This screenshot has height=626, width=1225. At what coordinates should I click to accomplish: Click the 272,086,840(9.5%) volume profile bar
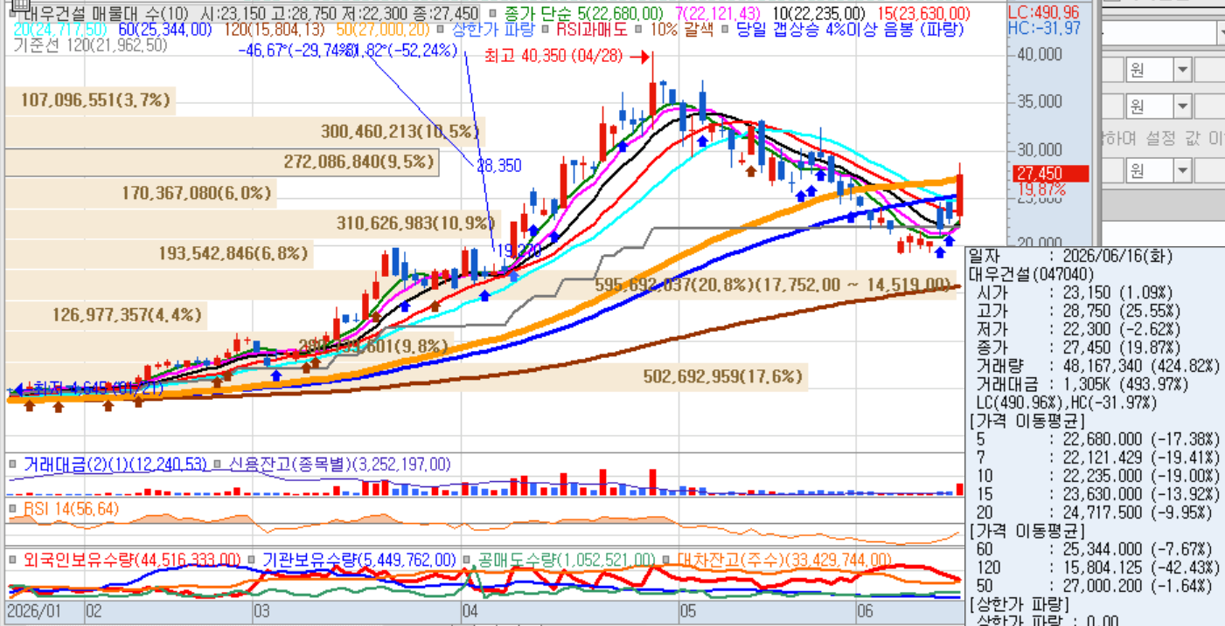pos(220,162)
